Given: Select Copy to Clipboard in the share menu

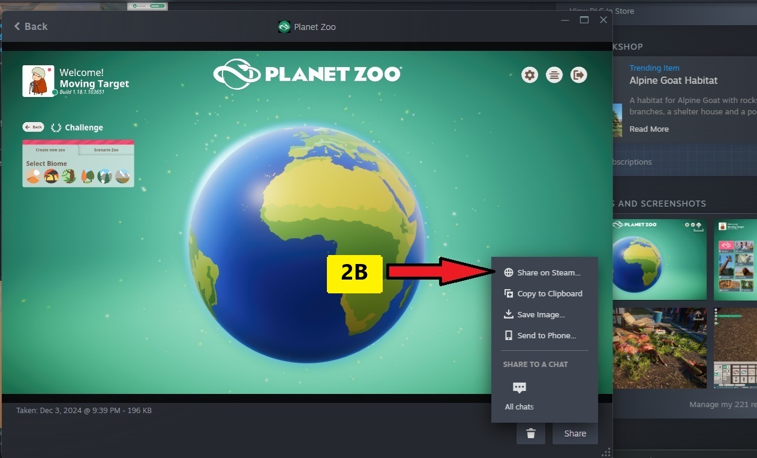Looking at the screenshot, I should [543, 293].
